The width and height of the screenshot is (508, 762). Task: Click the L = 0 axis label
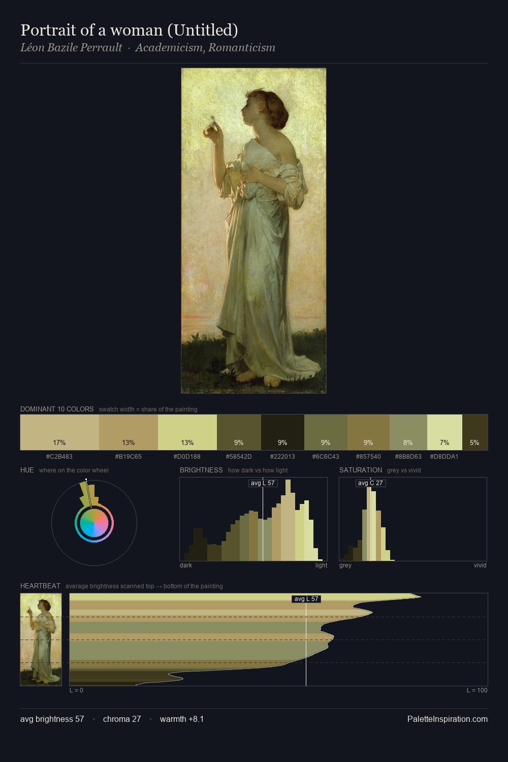click(76, 690)
